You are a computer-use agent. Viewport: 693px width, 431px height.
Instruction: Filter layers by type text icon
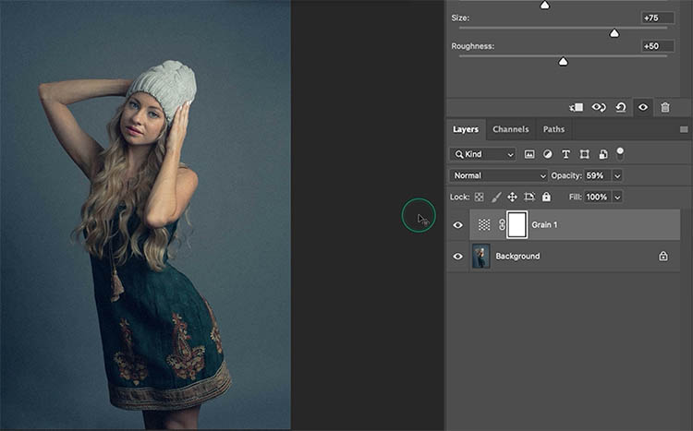(x=565, y=154)
